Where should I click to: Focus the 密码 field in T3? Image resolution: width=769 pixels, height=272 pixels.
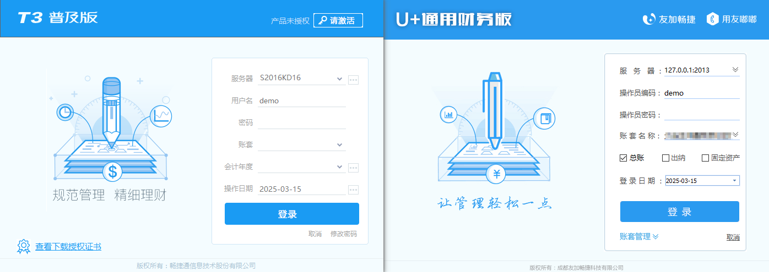point(301,123)
